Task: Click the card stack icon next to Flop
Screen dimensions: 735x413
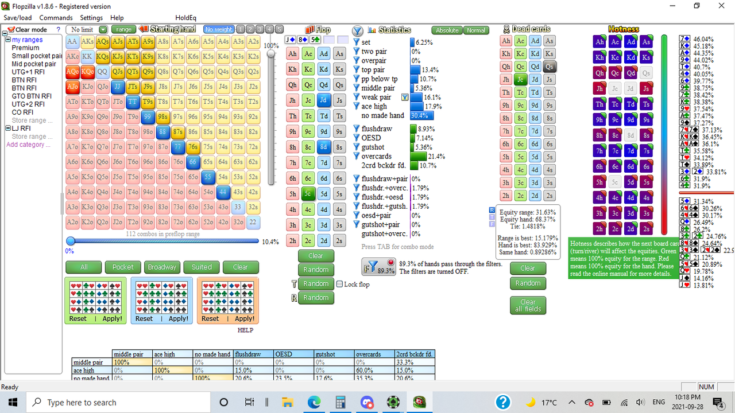Action: click(x=309, y=30)
